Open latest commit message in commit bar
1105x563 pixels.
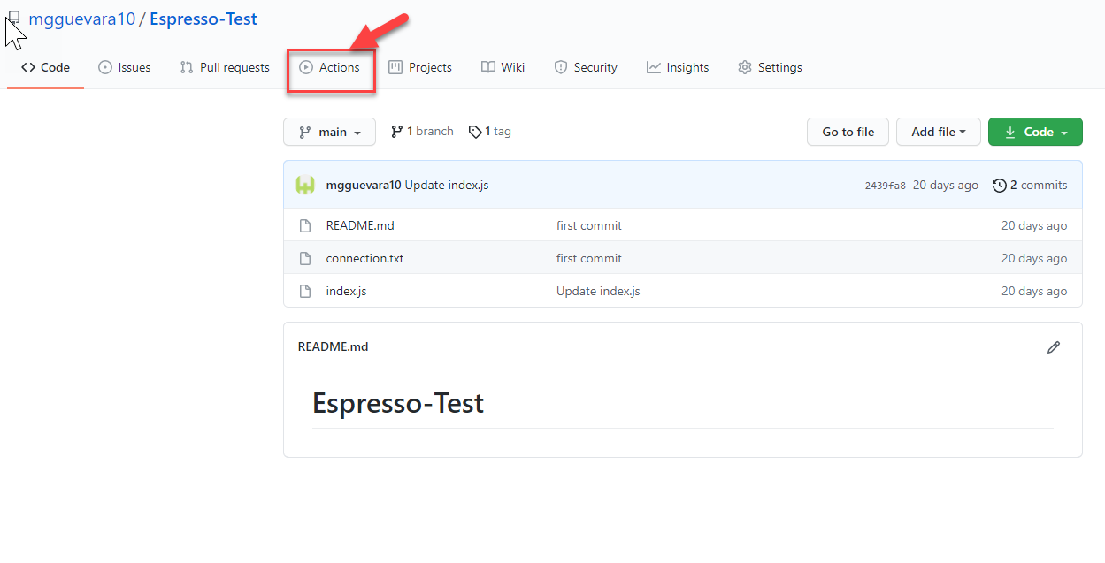tap(447, 186)
